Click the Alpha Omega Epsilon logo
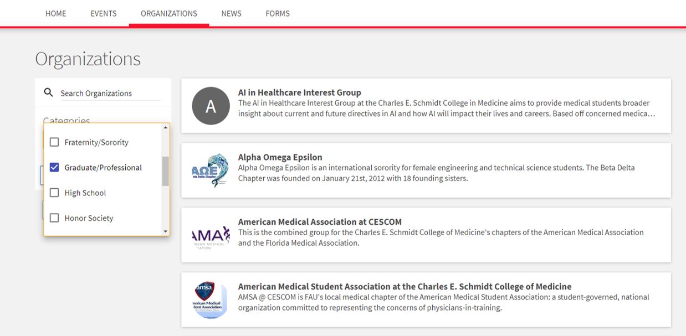The width and height of the screenshot is (686, 336). click(x=211, y=170)
